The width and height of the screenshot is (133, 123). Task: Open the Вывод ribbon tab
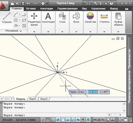point(114,9)
